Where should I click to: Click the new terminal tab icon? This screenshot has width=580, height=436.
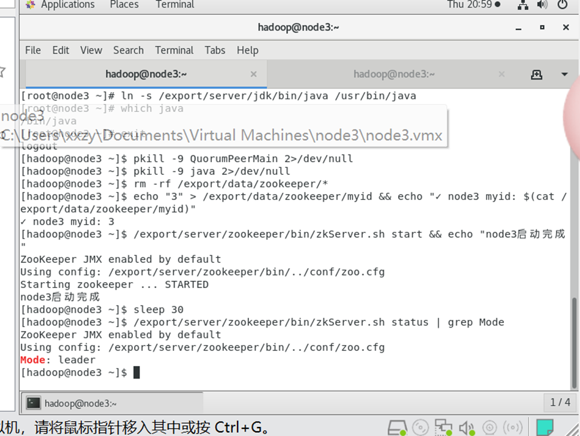pos(536,74)
